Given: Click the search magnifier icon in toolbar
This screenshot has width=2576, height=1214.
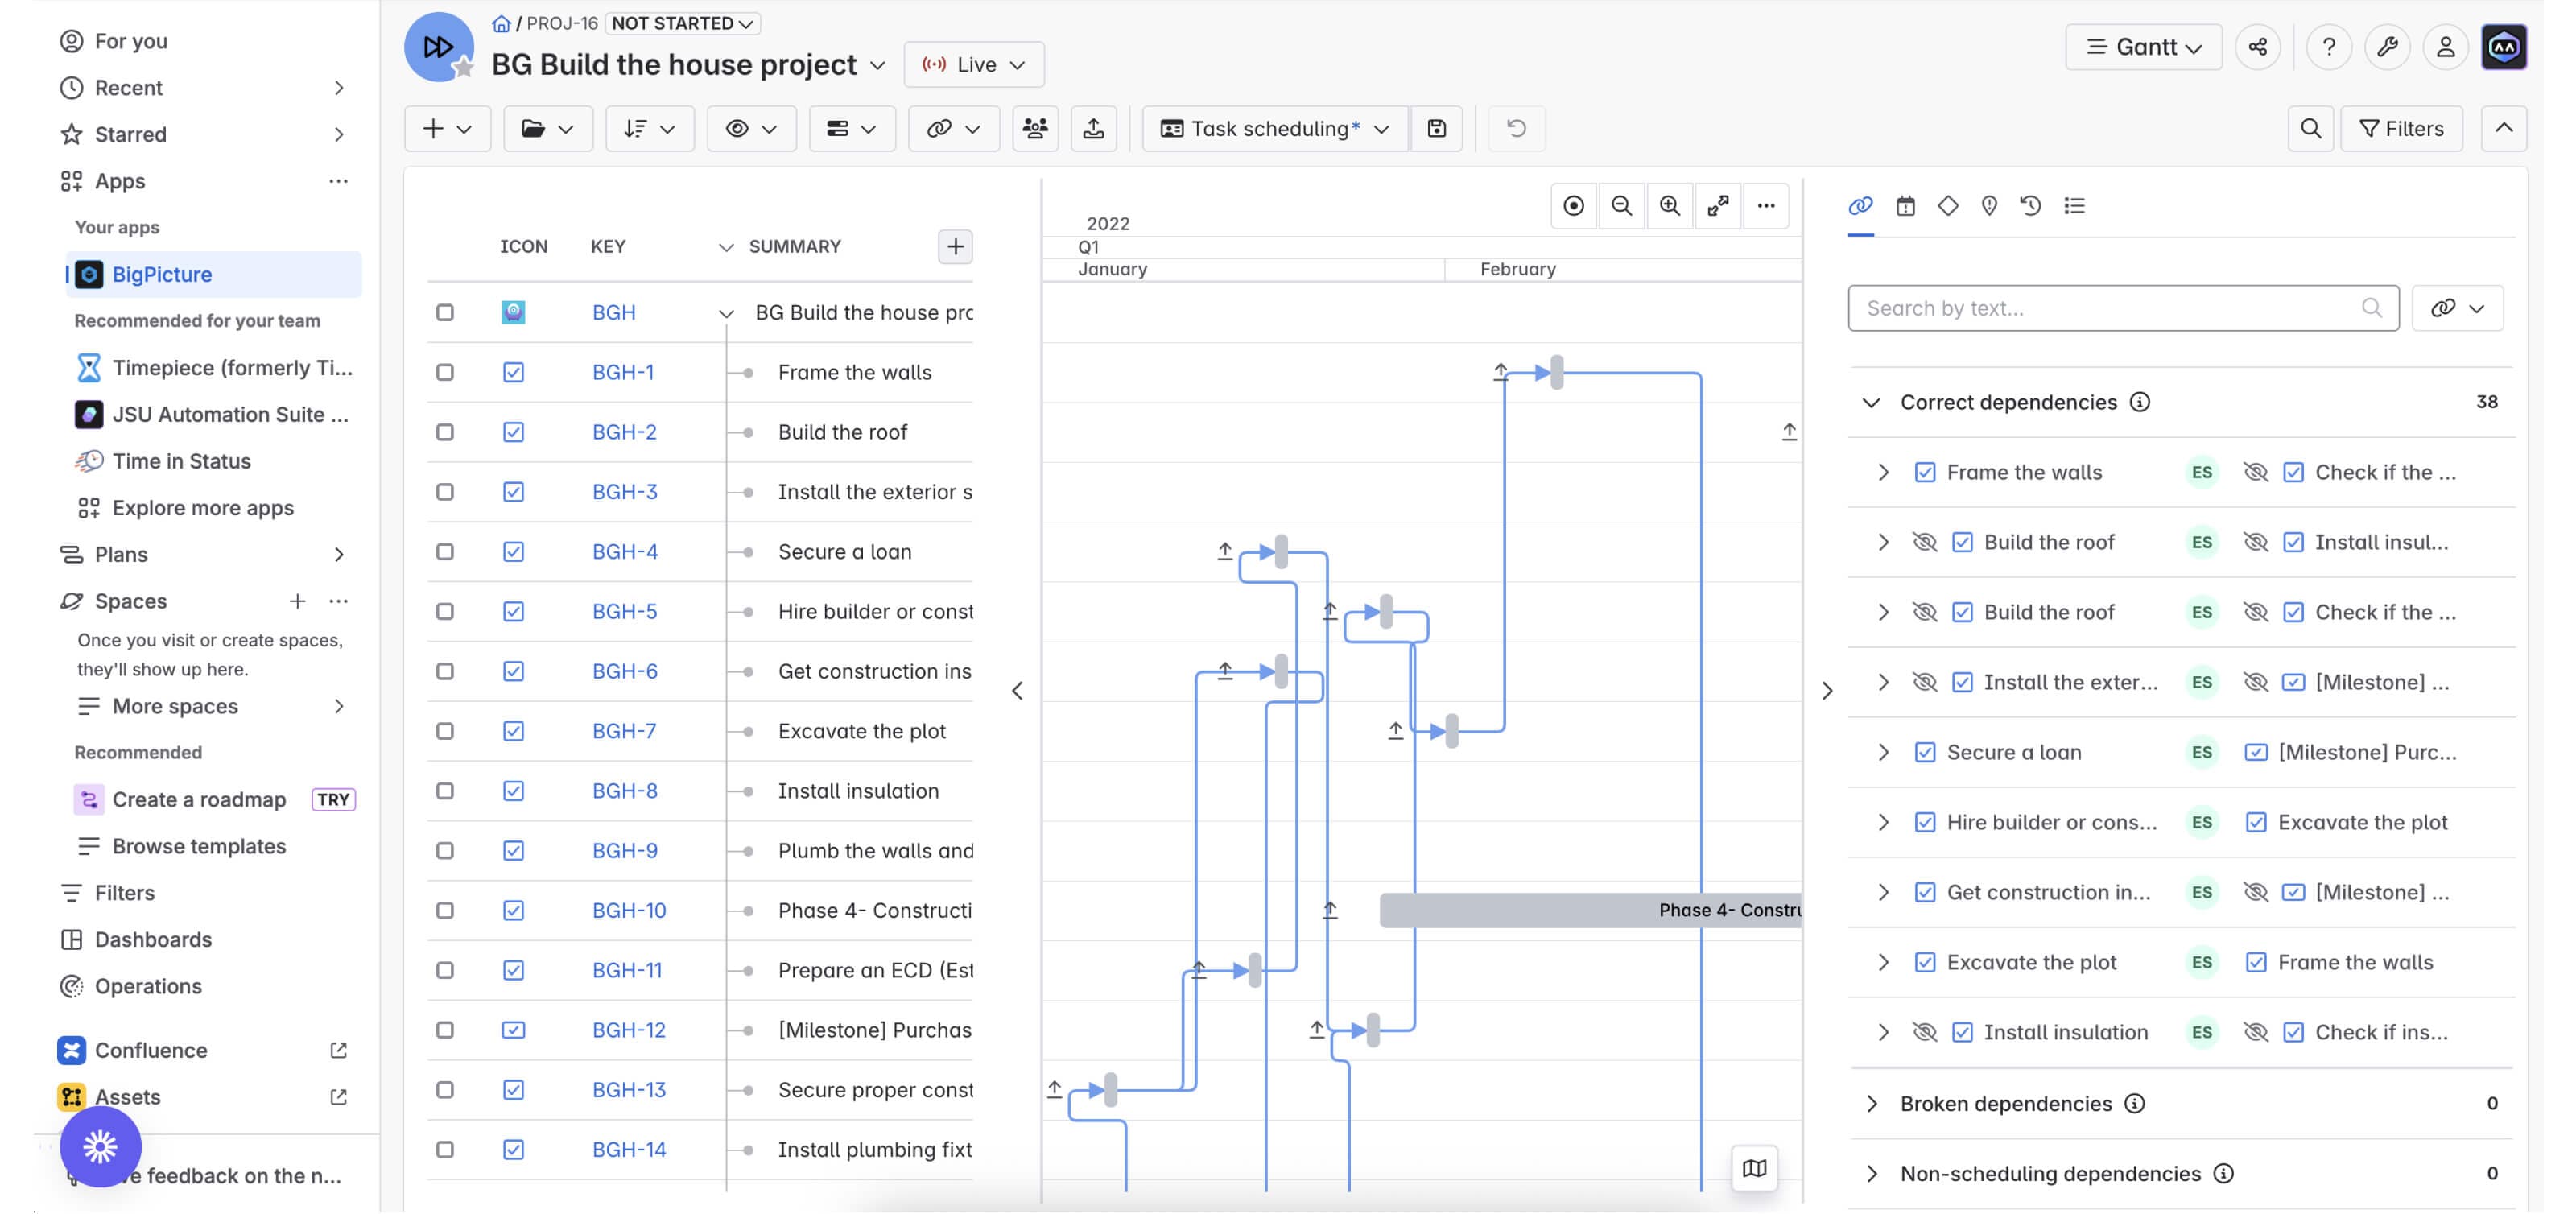Looking at the screenshot, I should (x=2310, y=128).
